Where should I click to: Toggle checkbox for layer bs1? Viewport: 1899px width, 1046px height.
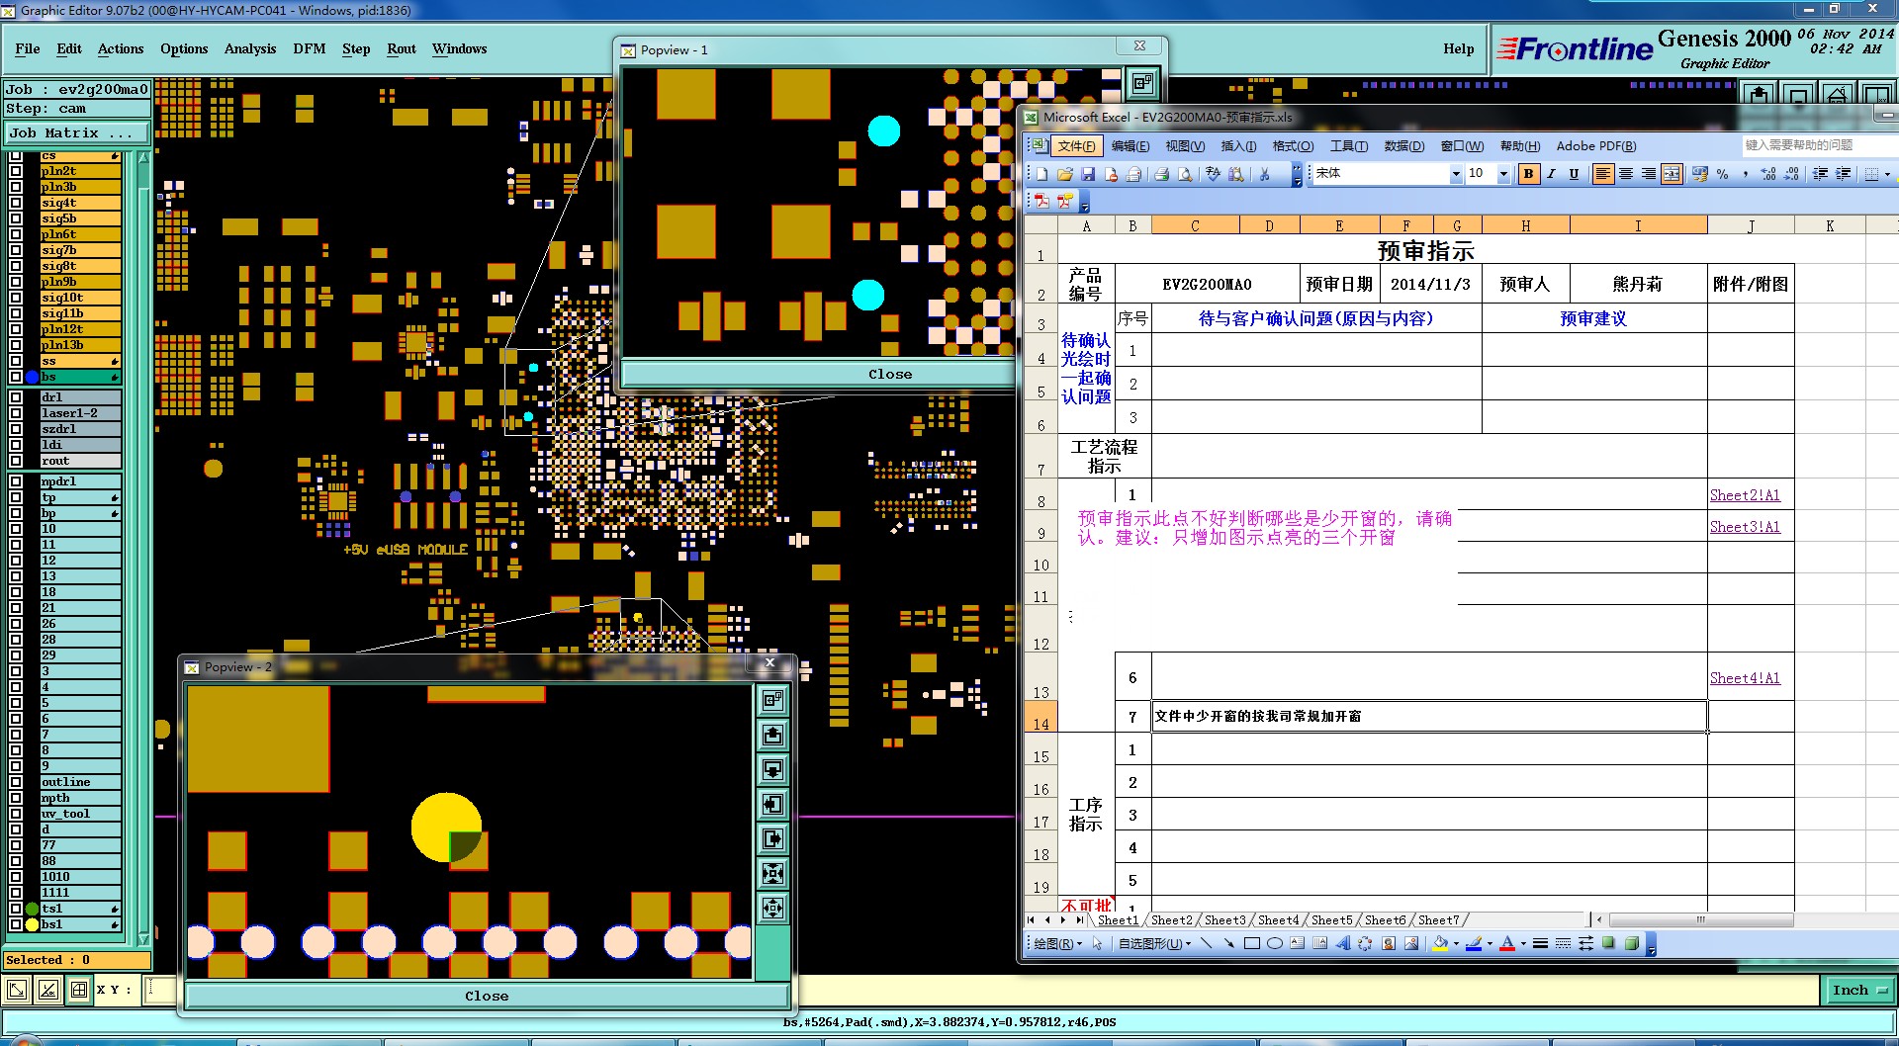(16, 924)
